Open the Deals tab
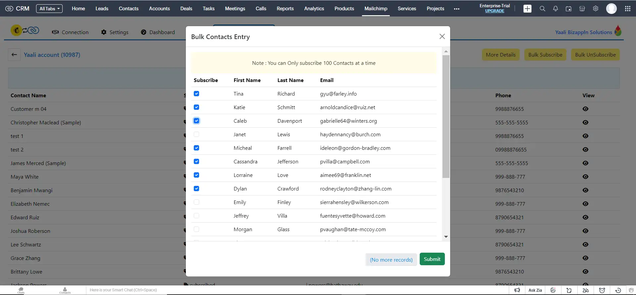The width and height of the screenshot is (636, 295). pos(186,9)
